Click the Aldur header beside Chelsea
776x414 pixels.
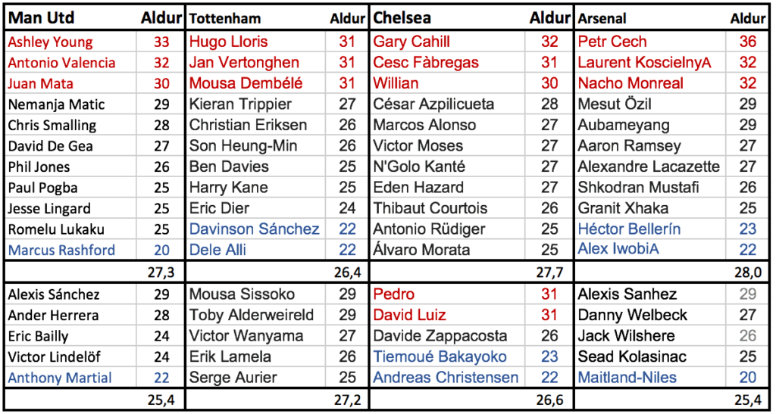(x=549, y=17)
